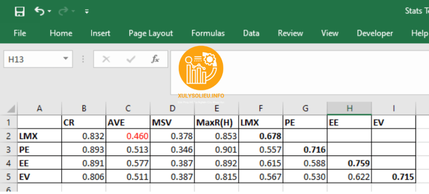Click the Enter checkmark formula bar icon
Viewport: 429px width, 194px height.
131,59
